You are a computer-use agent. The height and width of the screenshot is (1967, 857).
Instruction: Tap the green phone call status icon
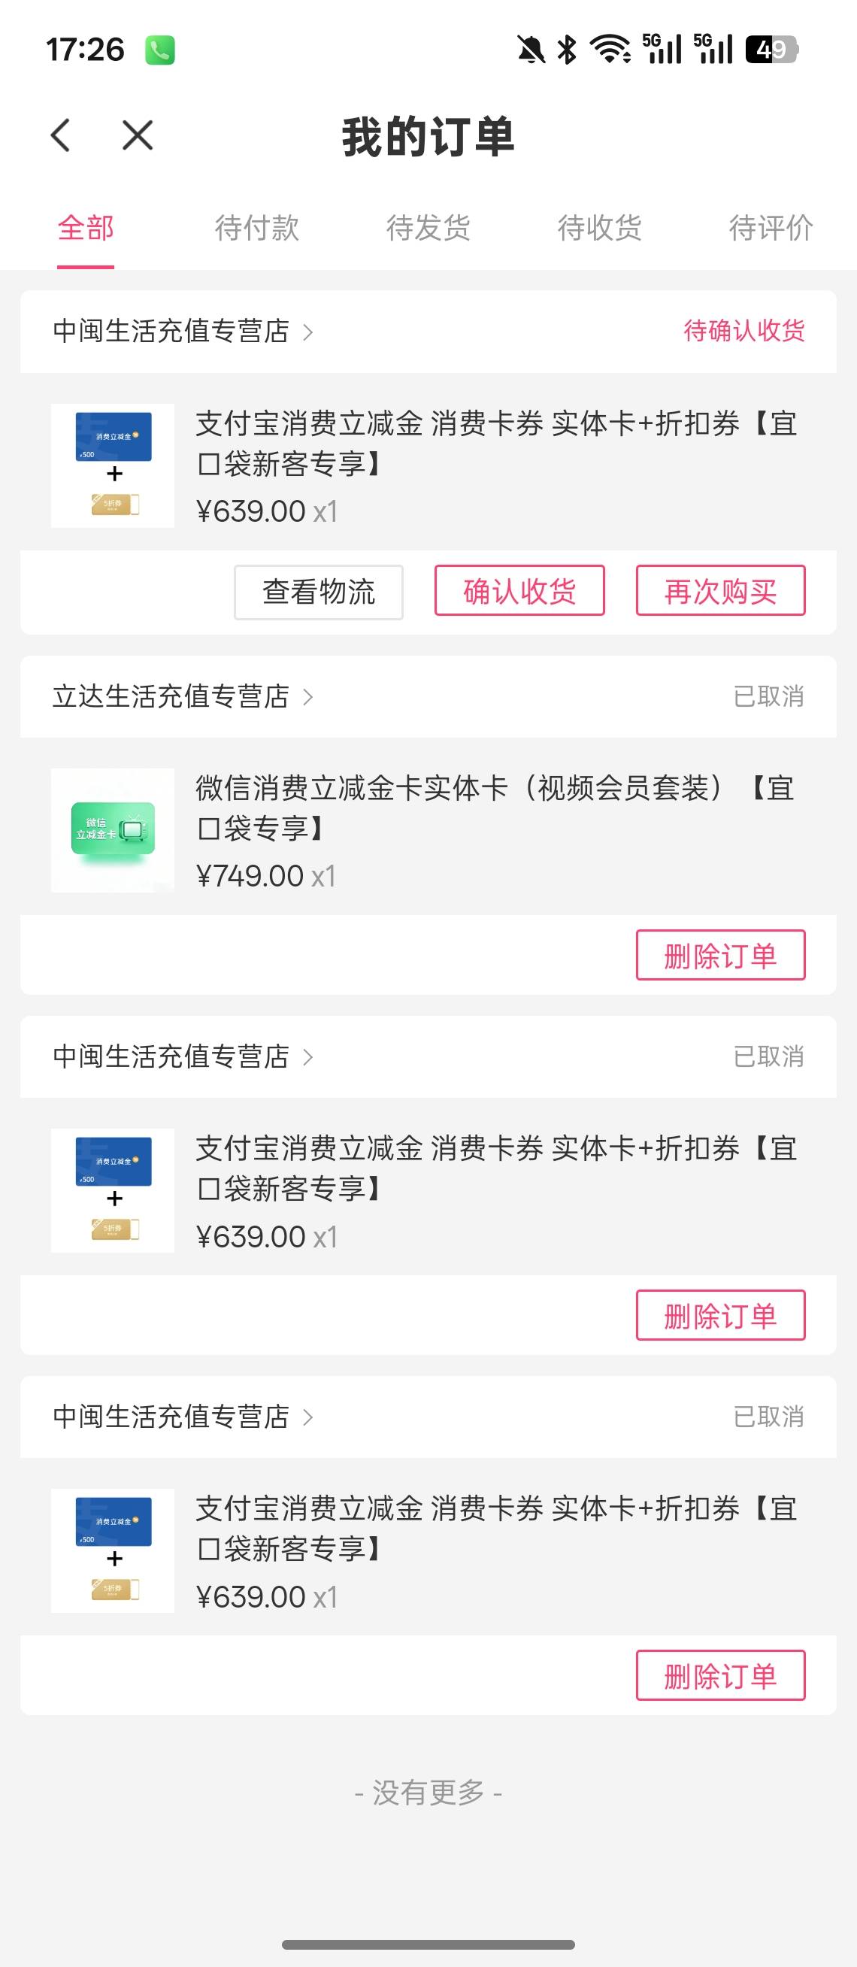(159, 50)
